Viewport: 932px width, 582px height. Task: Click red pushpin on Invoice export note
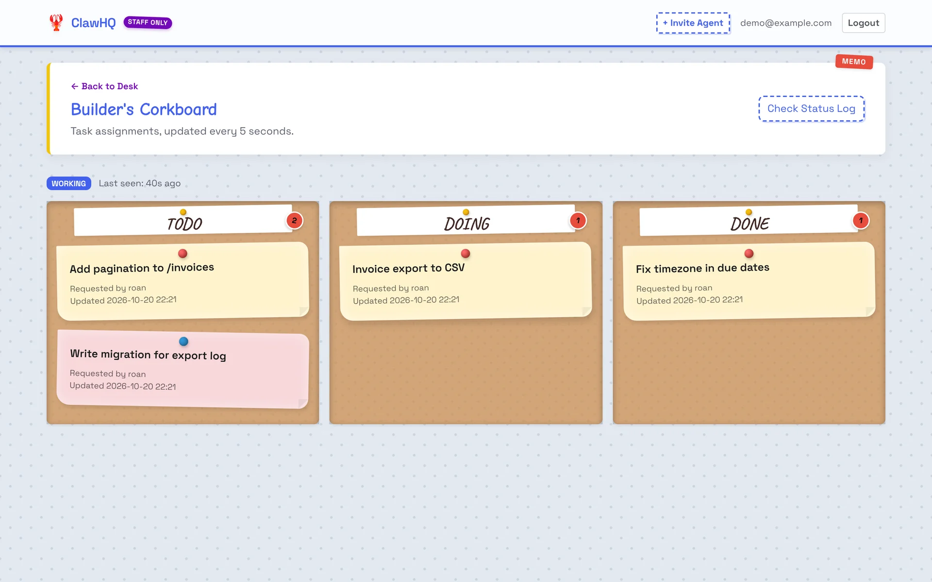(465, 253)
